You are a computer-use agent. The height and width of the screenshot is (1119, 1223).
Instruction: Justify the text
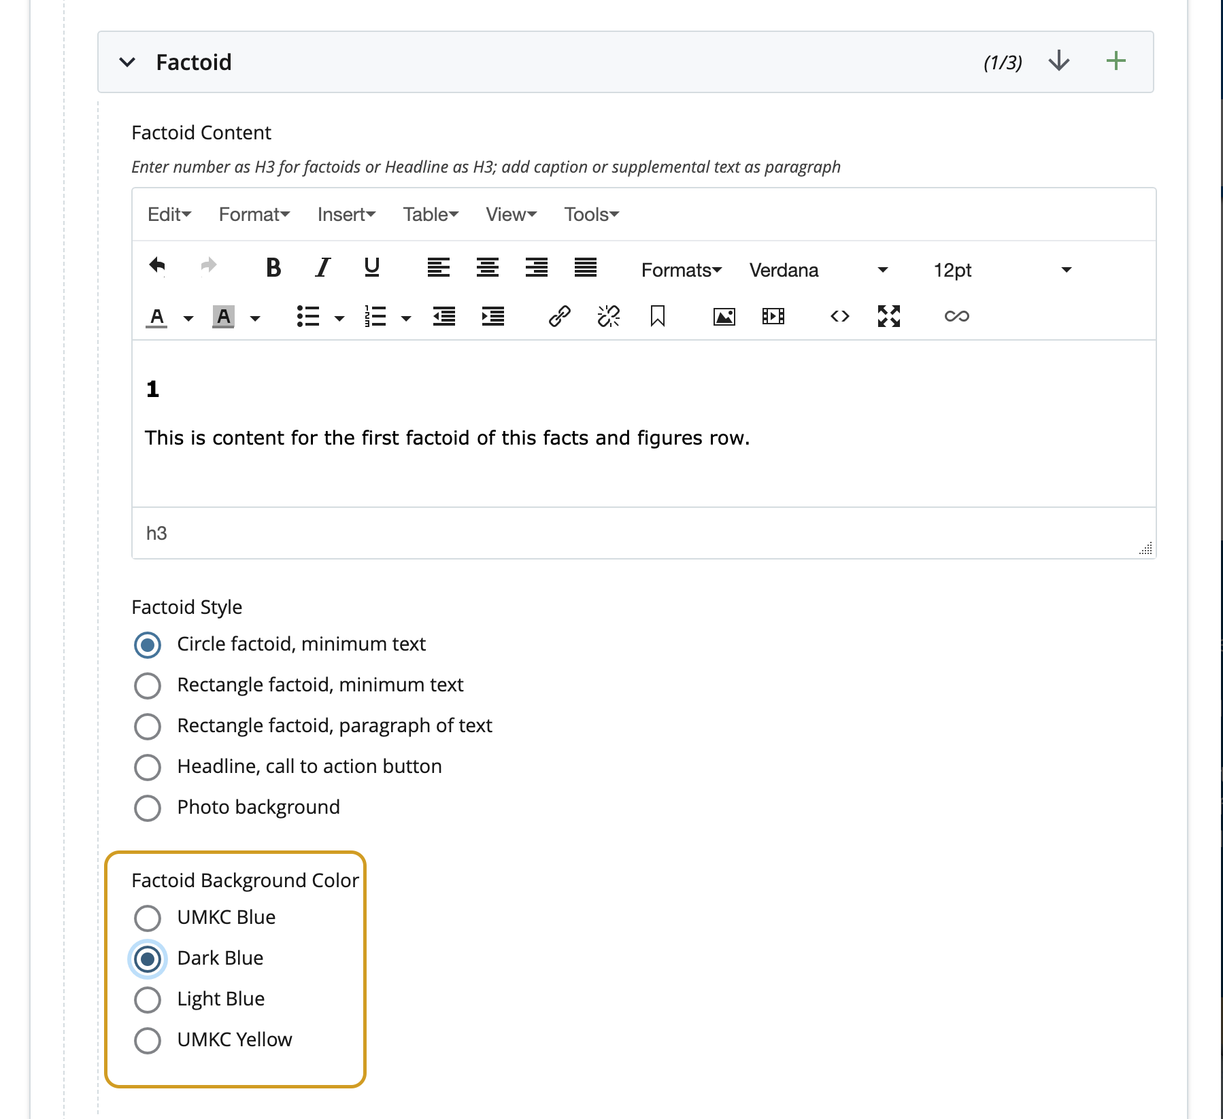(586, 268)
